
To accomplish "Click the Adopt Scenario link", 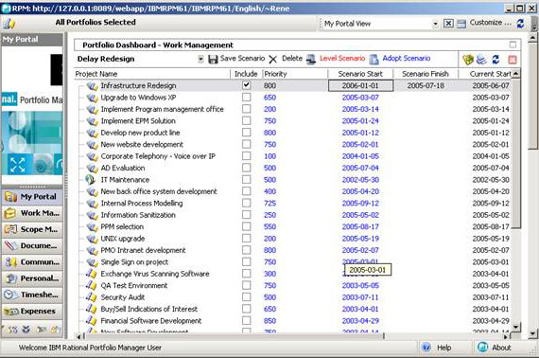I will (407, 59).
